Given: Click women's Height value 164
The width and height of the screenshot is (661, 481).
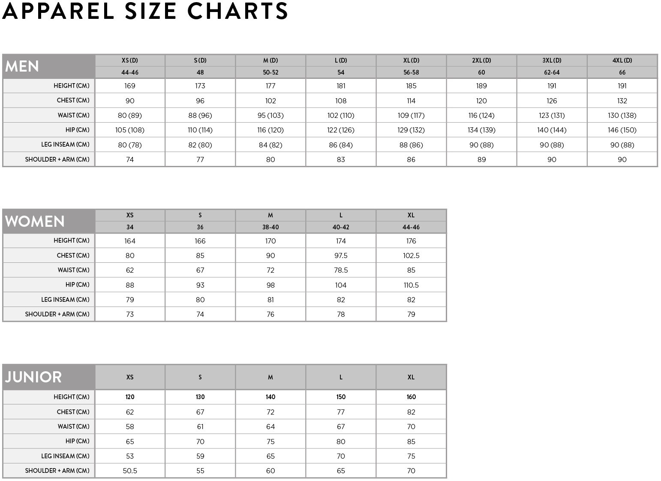Looking at the screenshot, I should coord(130,241).
